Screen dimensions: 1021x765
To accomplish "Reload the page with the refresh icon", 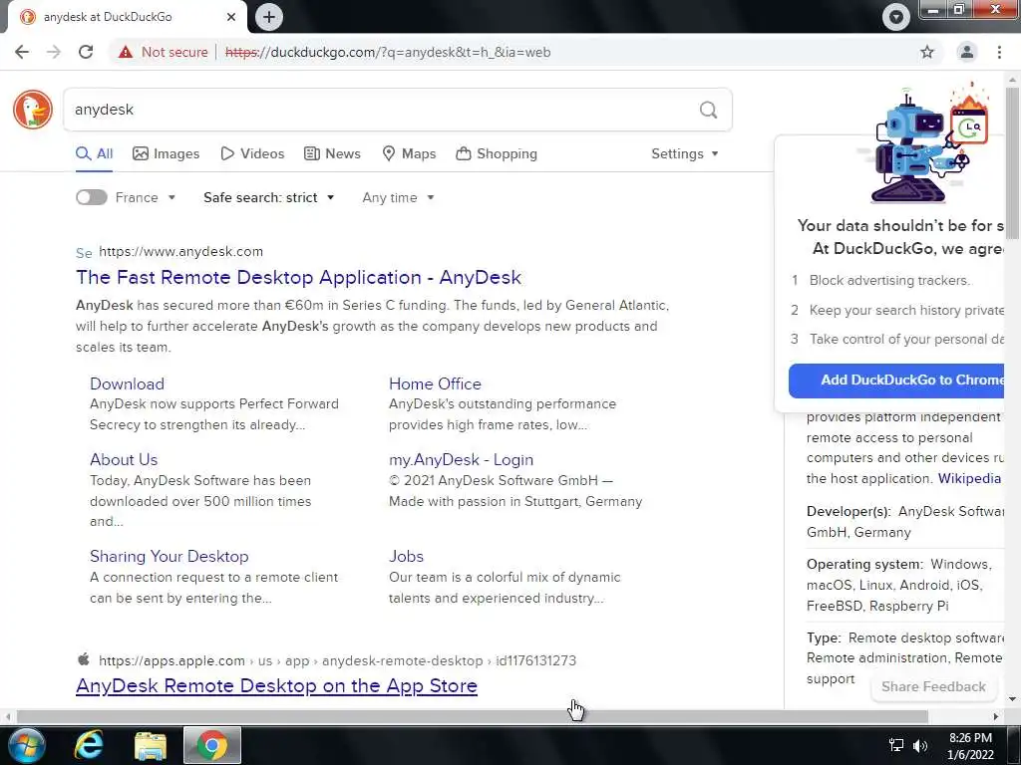I will (86, 52).
